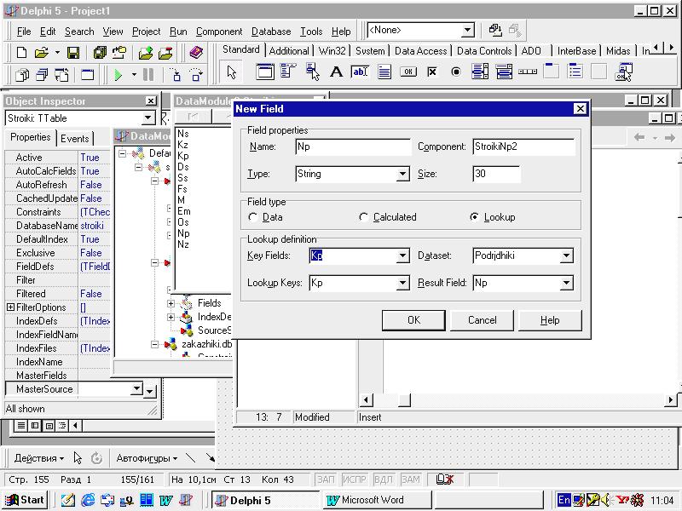The height and width of the screenshot is (511, 682).
Task: Click the Save All toolbar icon
Action: 100,53
